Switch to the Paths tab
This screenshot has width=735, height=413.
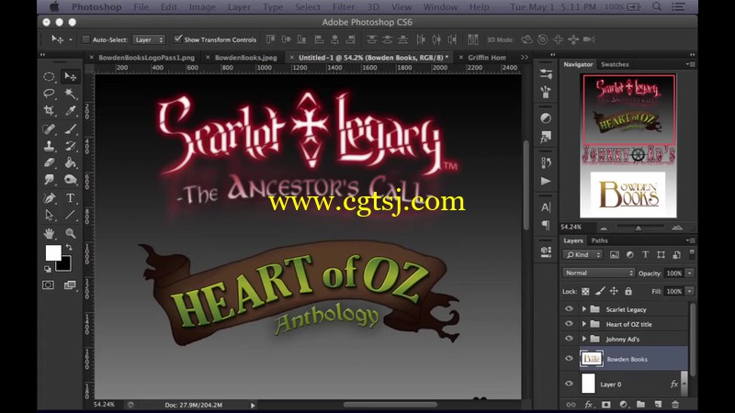click(x=600, y=240)
